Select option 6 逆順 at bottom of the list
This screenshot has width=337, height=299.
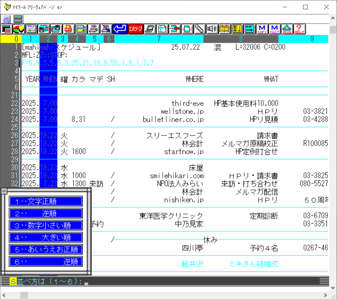click(x=45, y=261)
